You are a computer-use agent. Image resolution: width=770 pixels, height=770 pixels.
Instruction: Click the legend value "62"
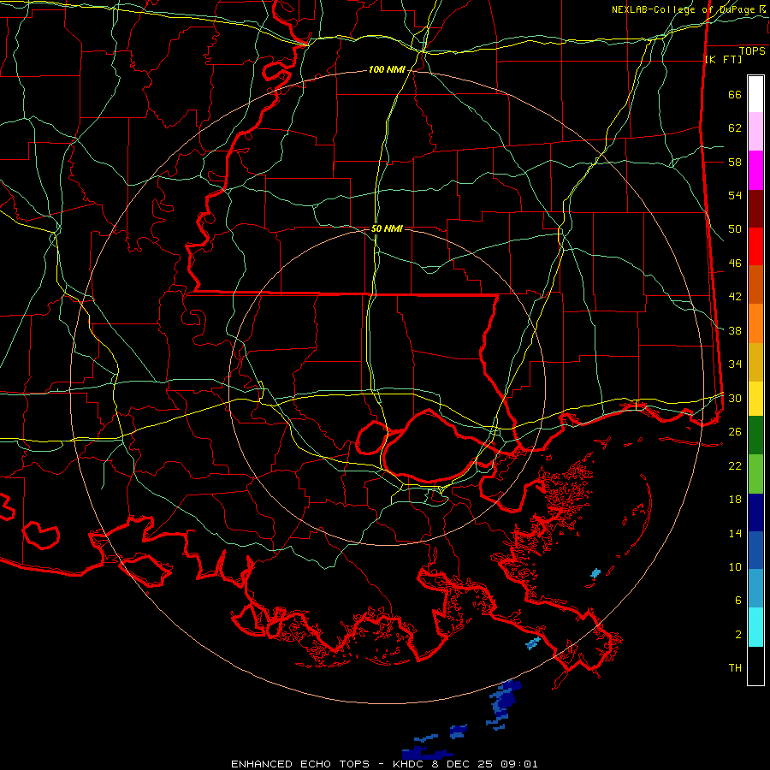735,128
